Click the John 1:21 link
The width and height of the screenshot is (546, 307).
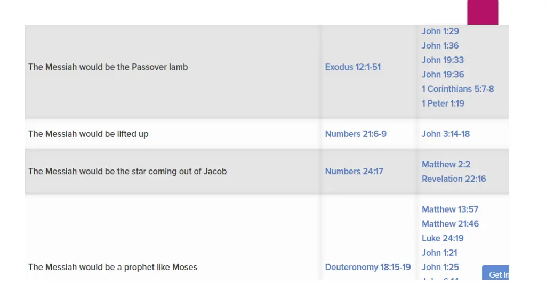[x=439, y=253]
